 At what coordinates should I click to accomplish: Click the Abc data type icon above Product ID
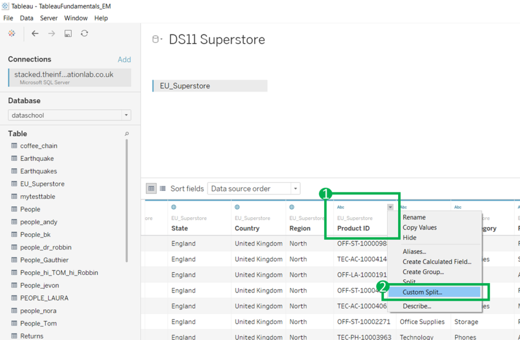340,207
